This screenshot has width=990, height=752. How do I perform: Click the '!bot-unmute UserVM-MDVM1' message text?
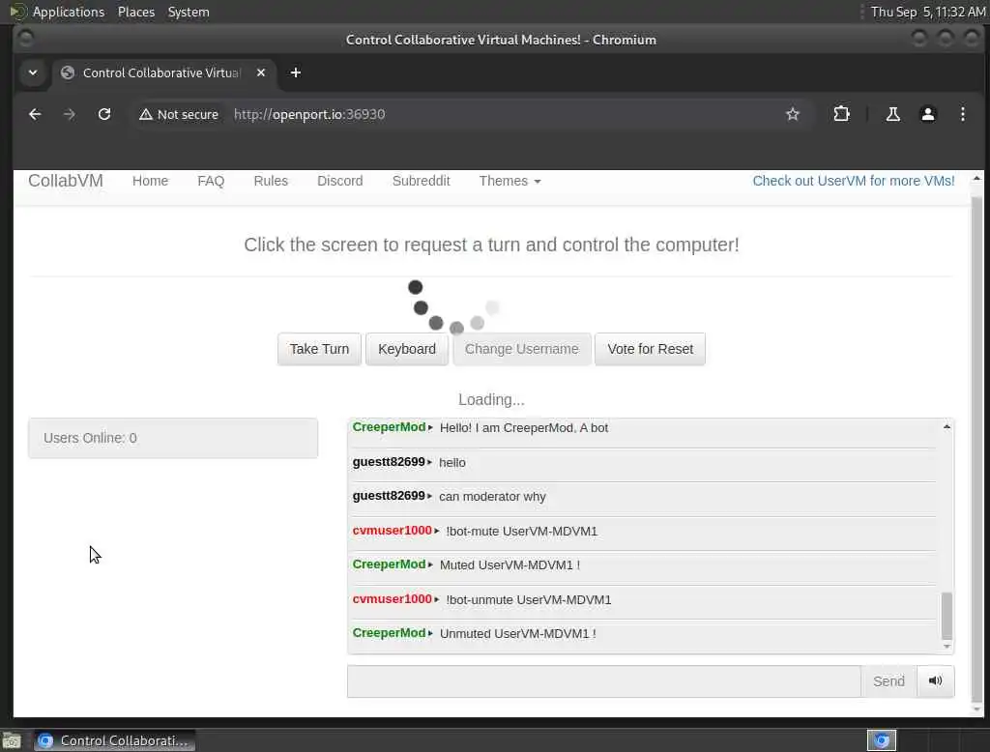[529, 600]
